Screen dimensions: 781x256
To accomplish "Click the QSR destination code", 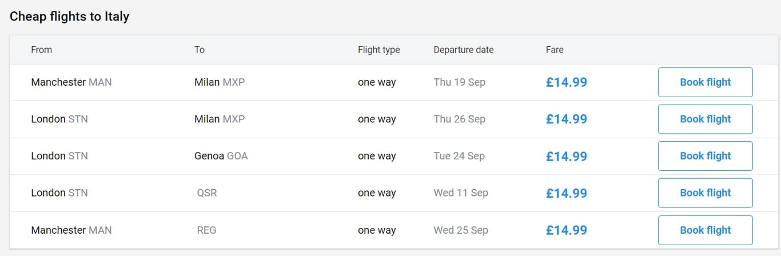I will point(206,193).
